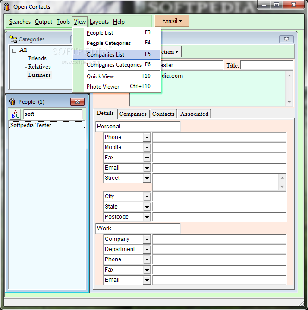
Task: Select the All category
Action: pos(23,50)
